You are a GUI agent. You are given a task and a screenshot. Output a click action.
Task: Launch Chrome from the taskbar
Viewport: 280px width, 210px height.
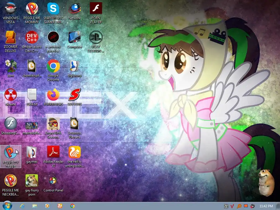pyautogui.click(x=72, y=206)
